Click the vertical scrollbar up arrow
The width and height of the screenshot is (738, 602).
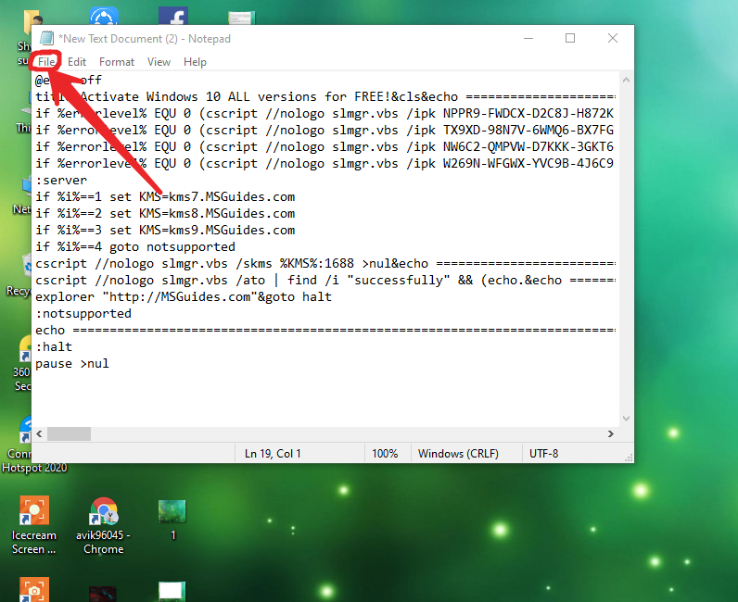point(626,80)
